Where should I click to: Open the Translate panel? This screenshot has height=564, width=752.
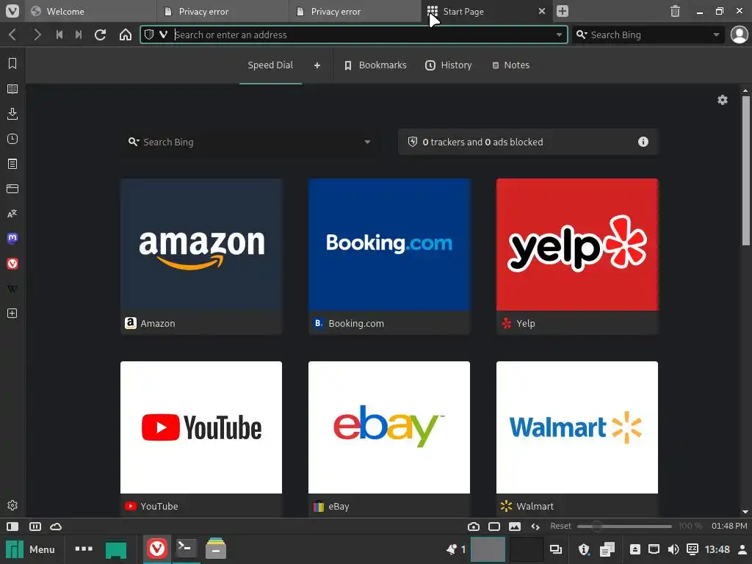tap(12, 214)
